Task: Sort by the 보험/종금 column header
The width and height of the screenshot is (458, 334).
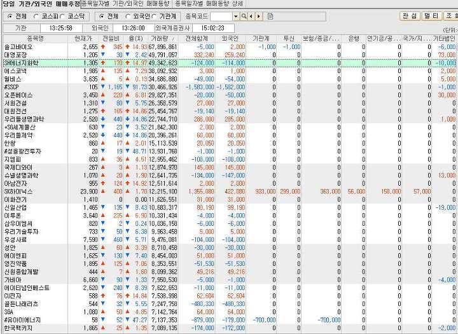Action: [321, 39]
